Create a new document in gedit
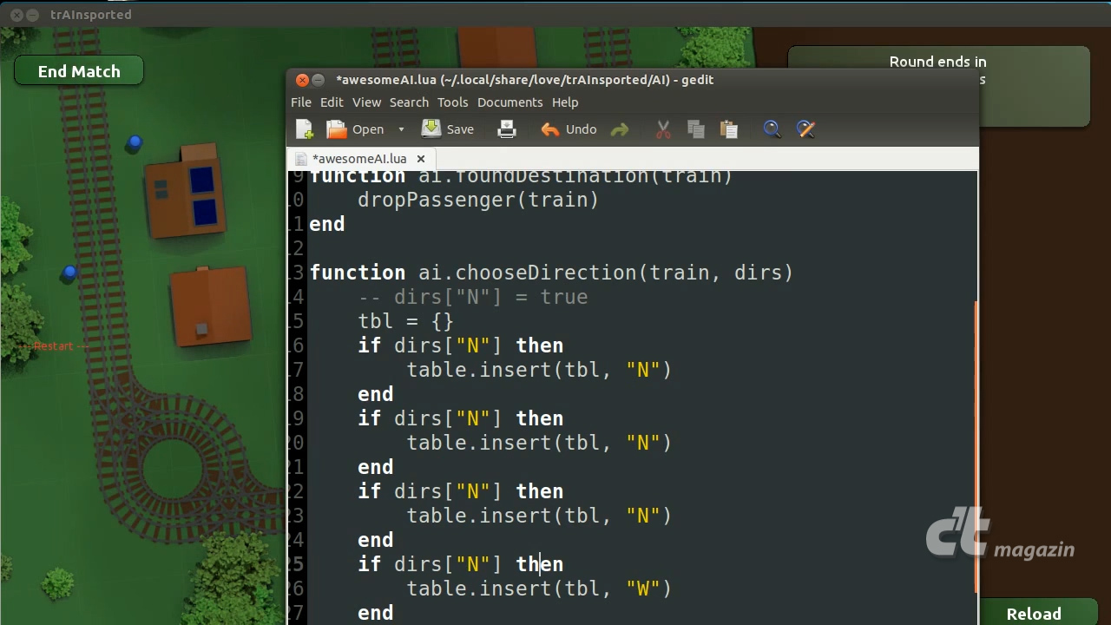 (305, 129)
